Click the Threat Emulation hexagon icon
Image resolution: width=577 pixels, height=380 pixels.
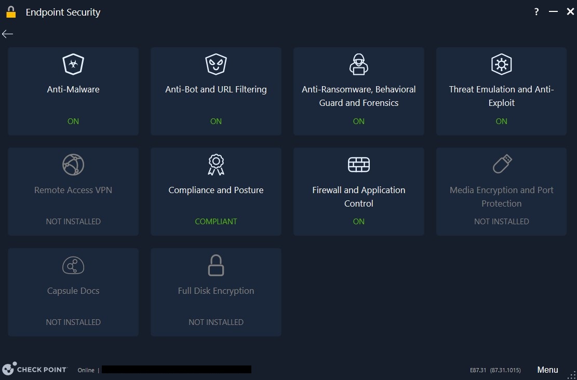tap(501, 64)
